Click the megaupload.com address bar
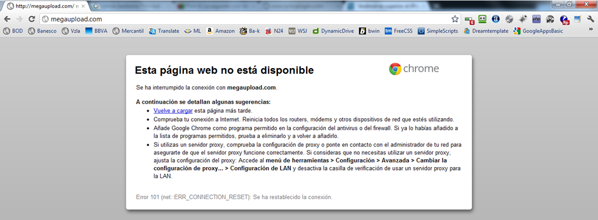This screenshot has height=220, width=598. click(x=244, y=19)
